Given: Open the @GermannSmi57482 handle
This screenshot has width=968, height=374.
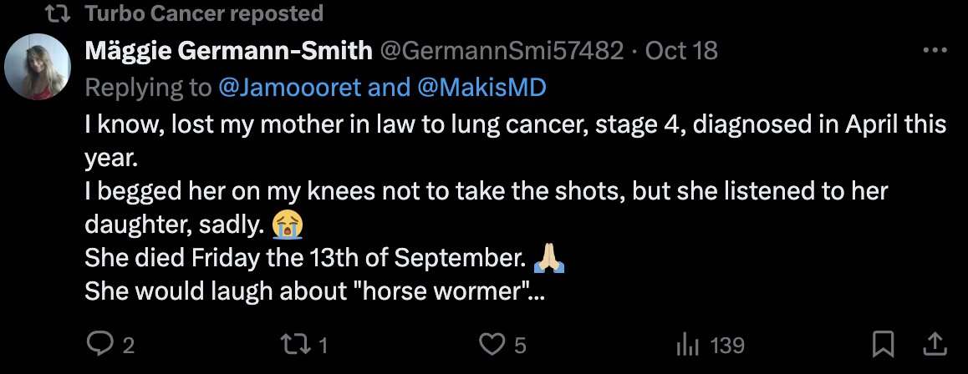Looking at the screenshot, I should 502,51.
